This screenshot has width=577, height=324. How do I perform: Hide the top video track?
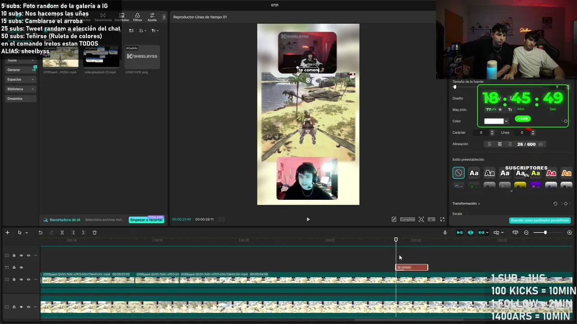[21, 256]
